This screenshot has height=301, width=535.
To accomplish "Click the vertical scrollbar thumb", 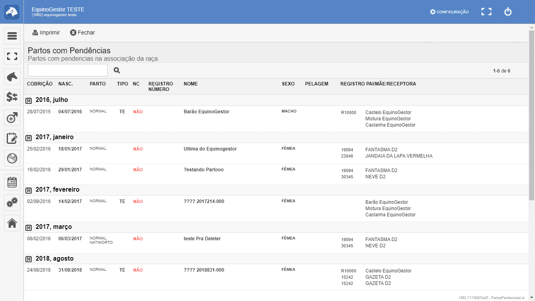I will pyautogui.click(x=531, y=115).
